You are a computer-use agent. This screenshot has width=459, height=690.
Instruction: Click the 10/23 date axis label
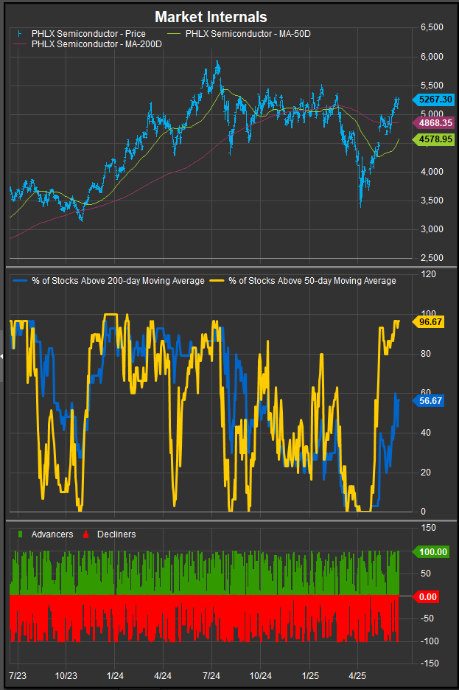(66, 675)
